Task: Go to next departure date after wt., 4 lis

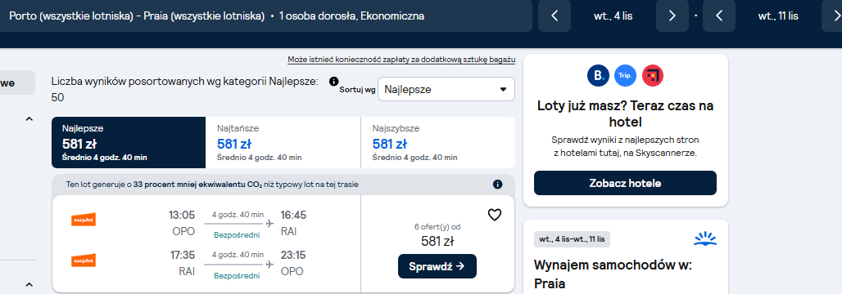Action: [x=672, y=16]
